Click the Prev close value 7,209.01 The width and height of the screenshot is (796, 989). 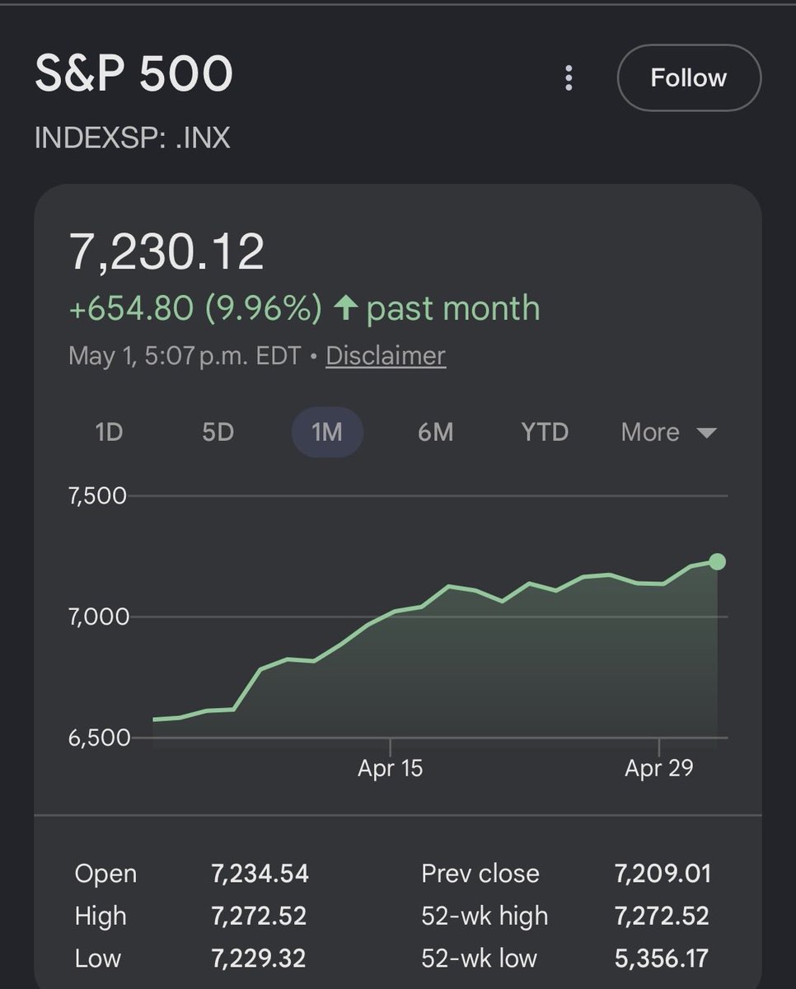(663, 874)
